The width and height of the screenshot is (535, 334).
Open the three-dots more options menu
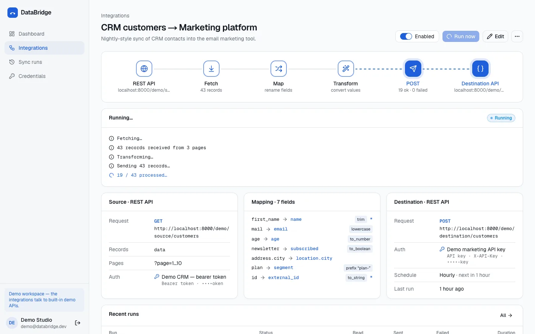click(x=517, y=36)
